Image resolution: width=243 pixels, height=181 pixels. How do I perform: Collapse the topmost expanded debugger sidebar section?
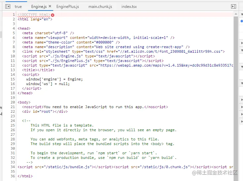242,15
